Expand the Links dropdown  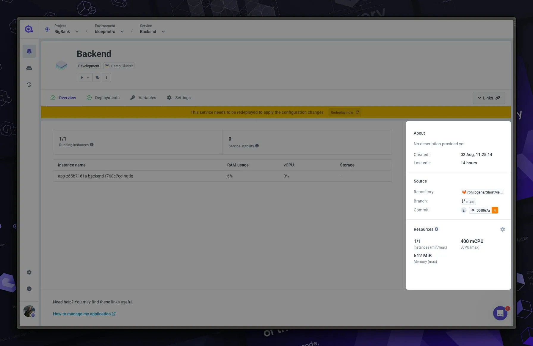click(x=489, y=98)
